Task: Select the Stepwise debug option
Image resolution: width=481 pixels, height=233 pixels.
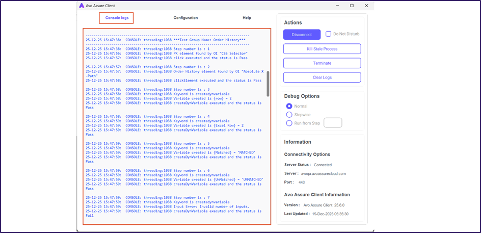Action: click(289, 115)
